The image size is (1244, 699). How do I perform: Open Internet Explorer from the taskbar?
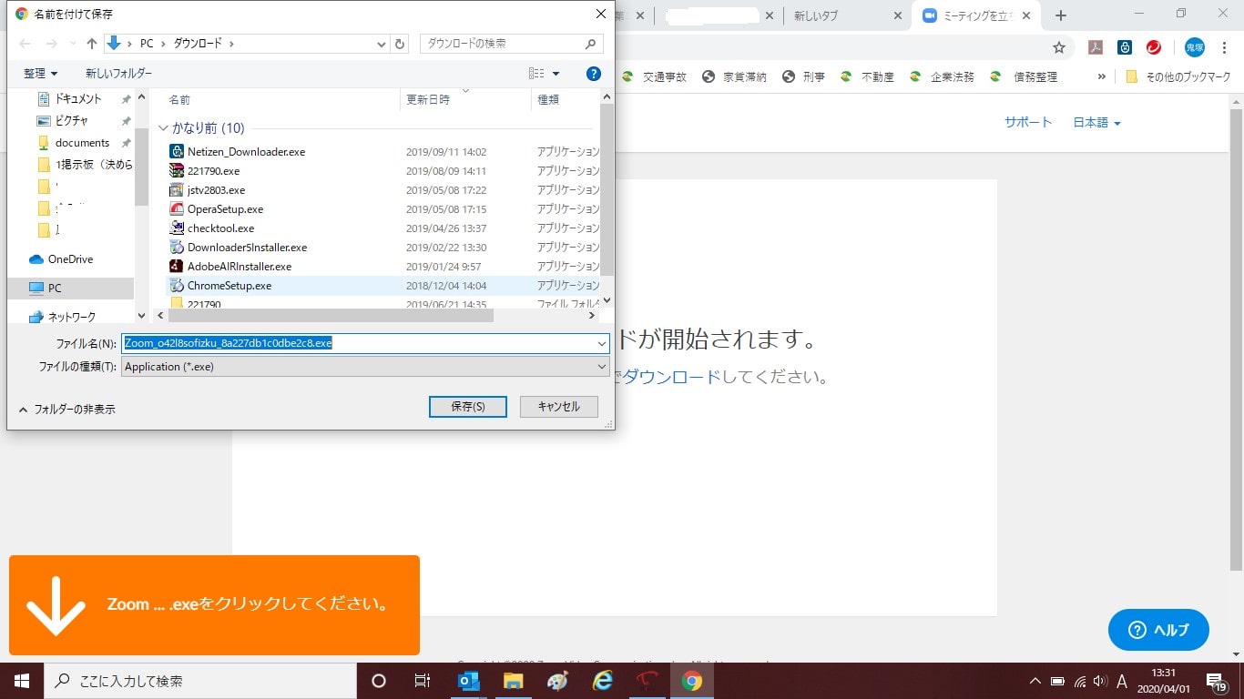[603, 681]
